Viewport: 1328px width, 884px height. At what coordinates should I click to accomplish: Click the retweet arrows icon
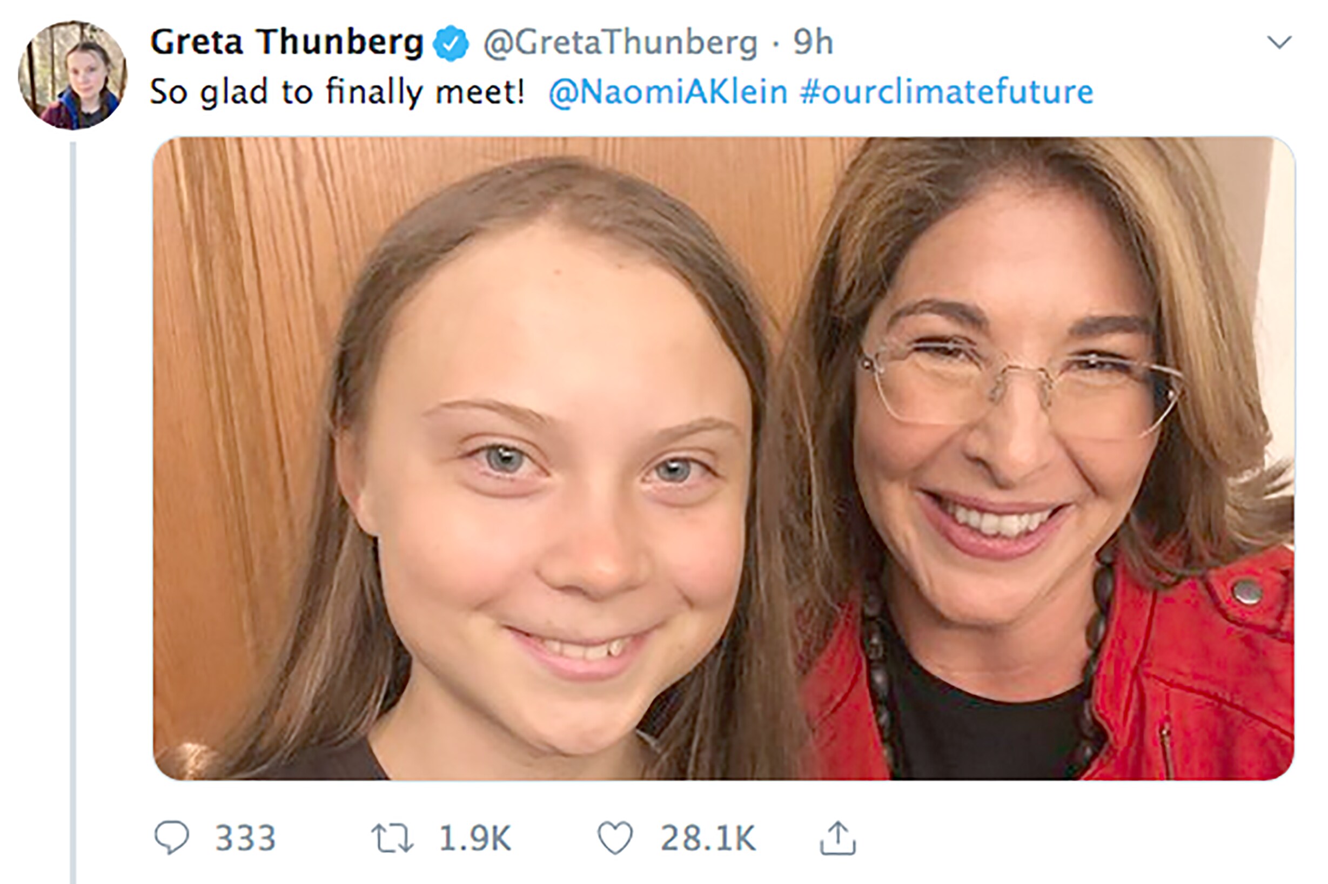click(x=392, y=838)
